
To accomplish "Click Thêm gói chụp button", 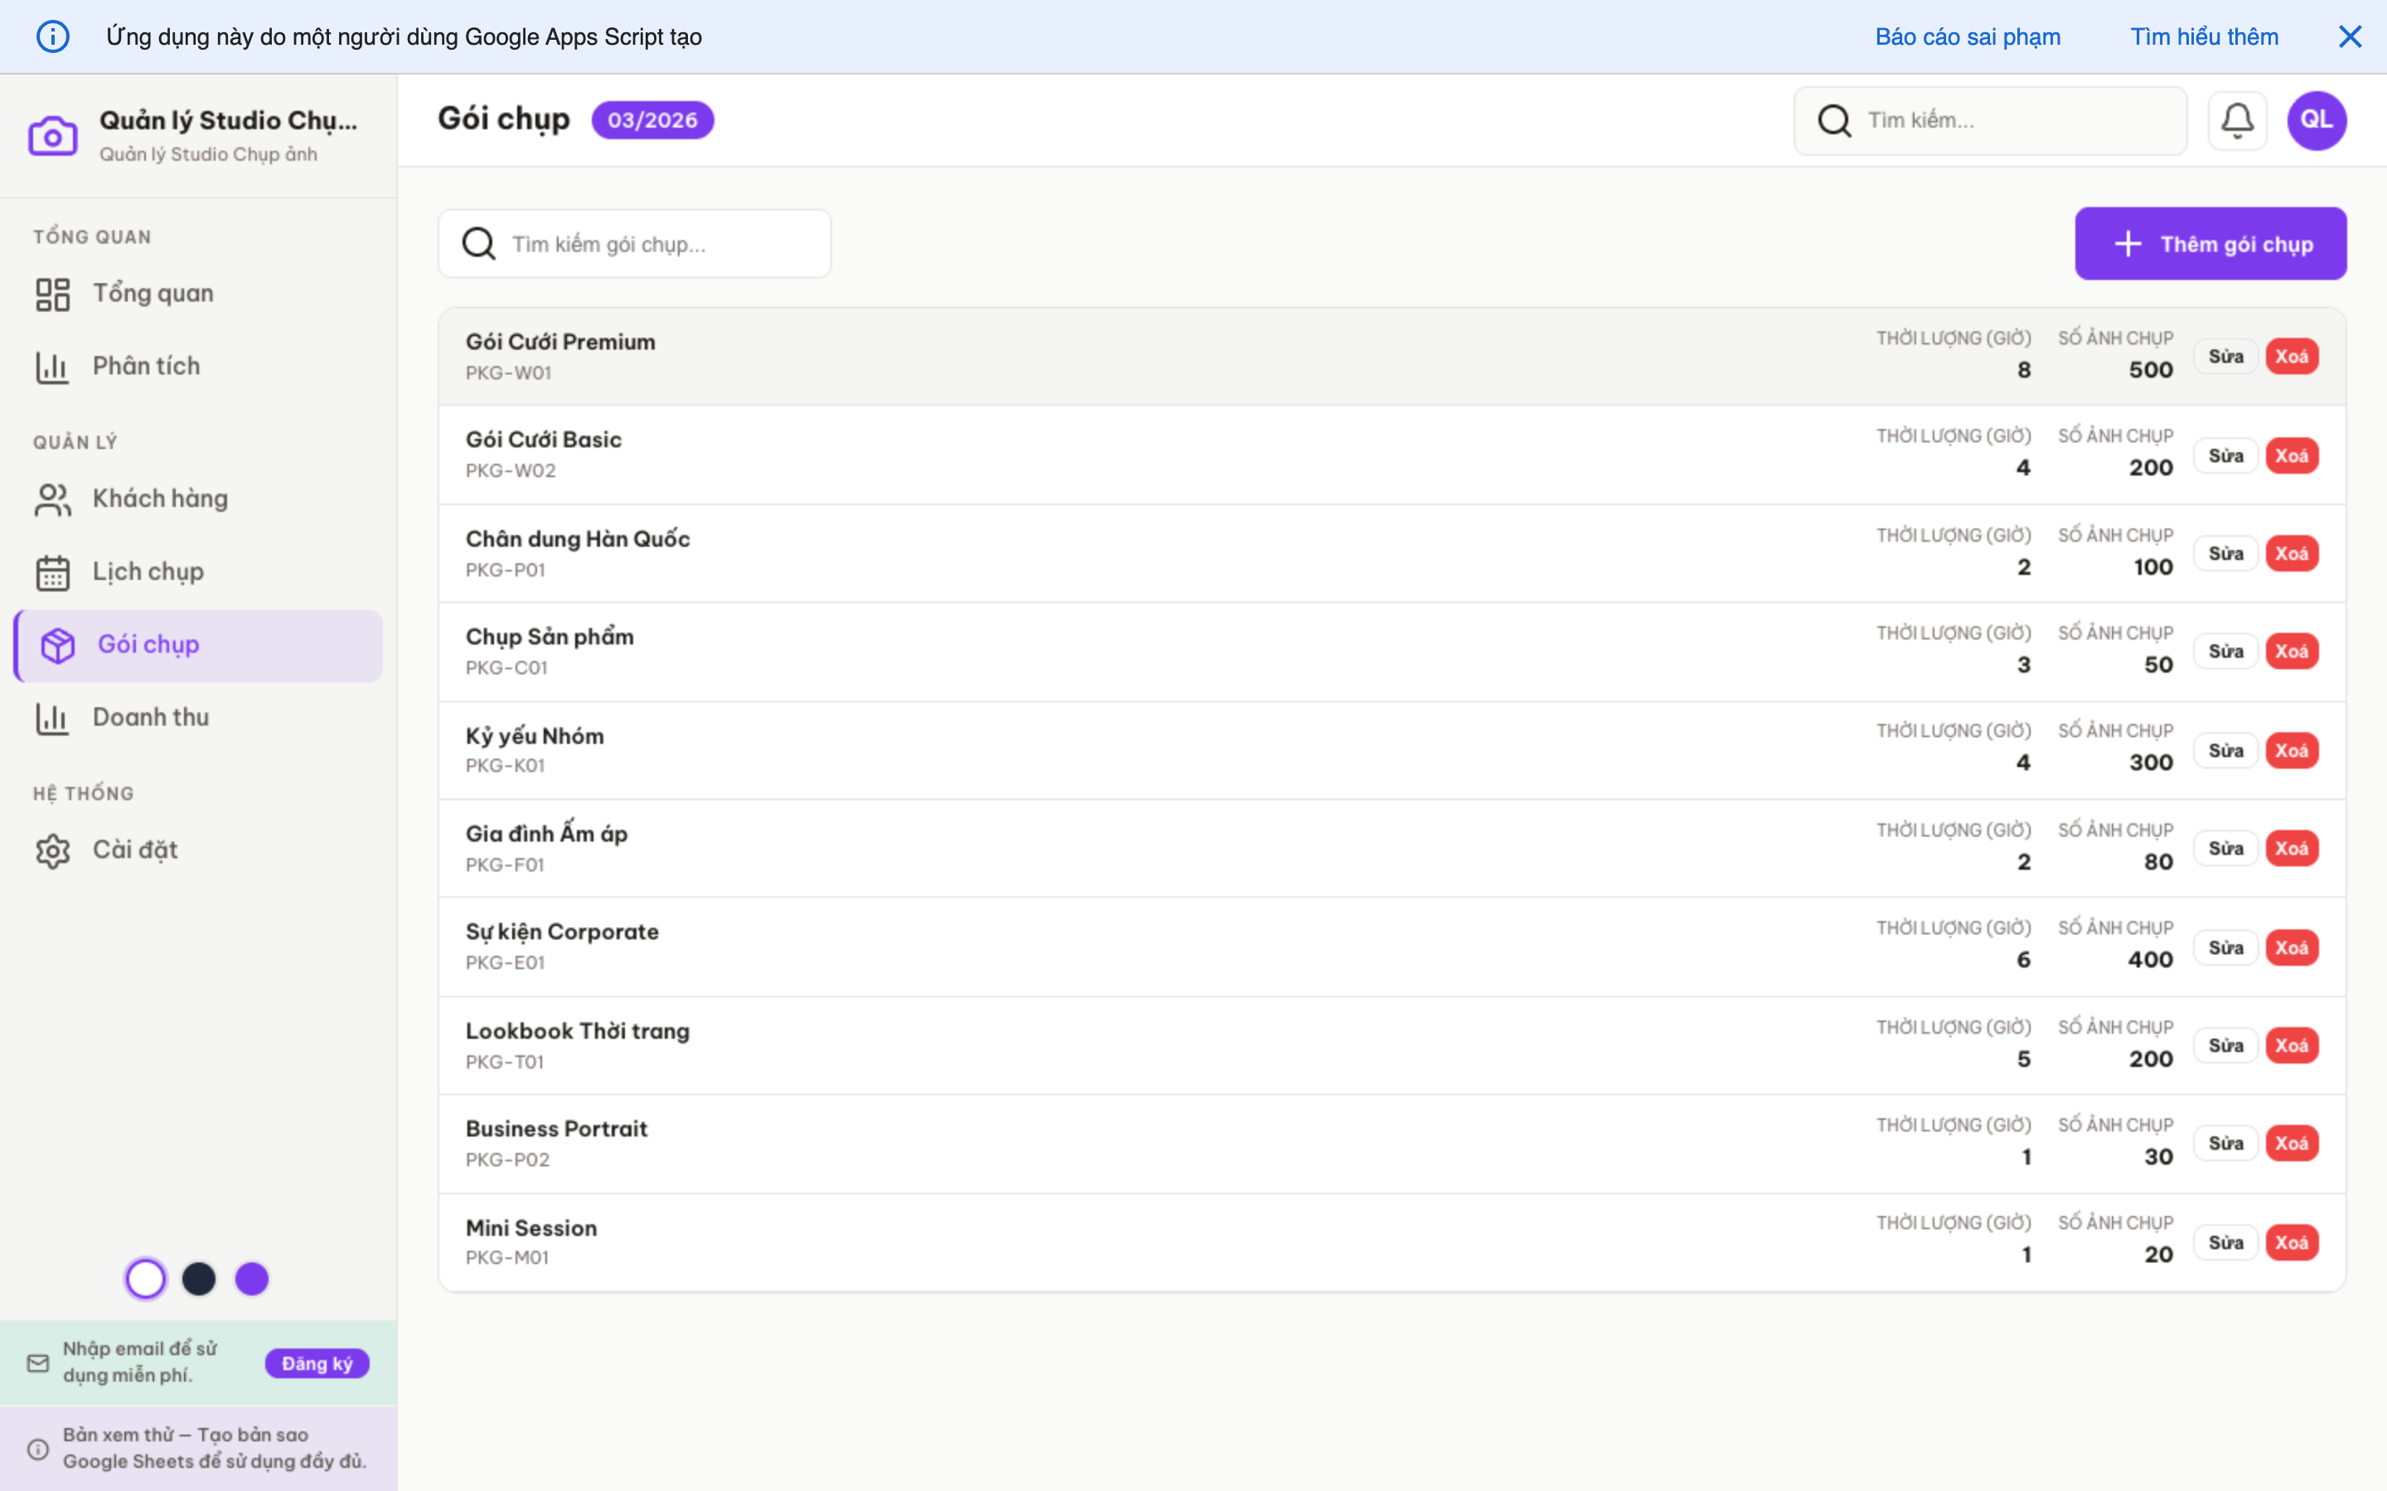I will coord(2210,243).
